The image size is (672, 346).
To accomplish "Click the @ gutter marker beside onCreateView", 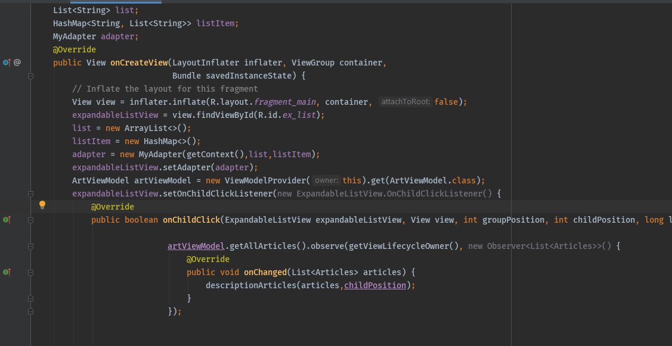I will (17, 63).
